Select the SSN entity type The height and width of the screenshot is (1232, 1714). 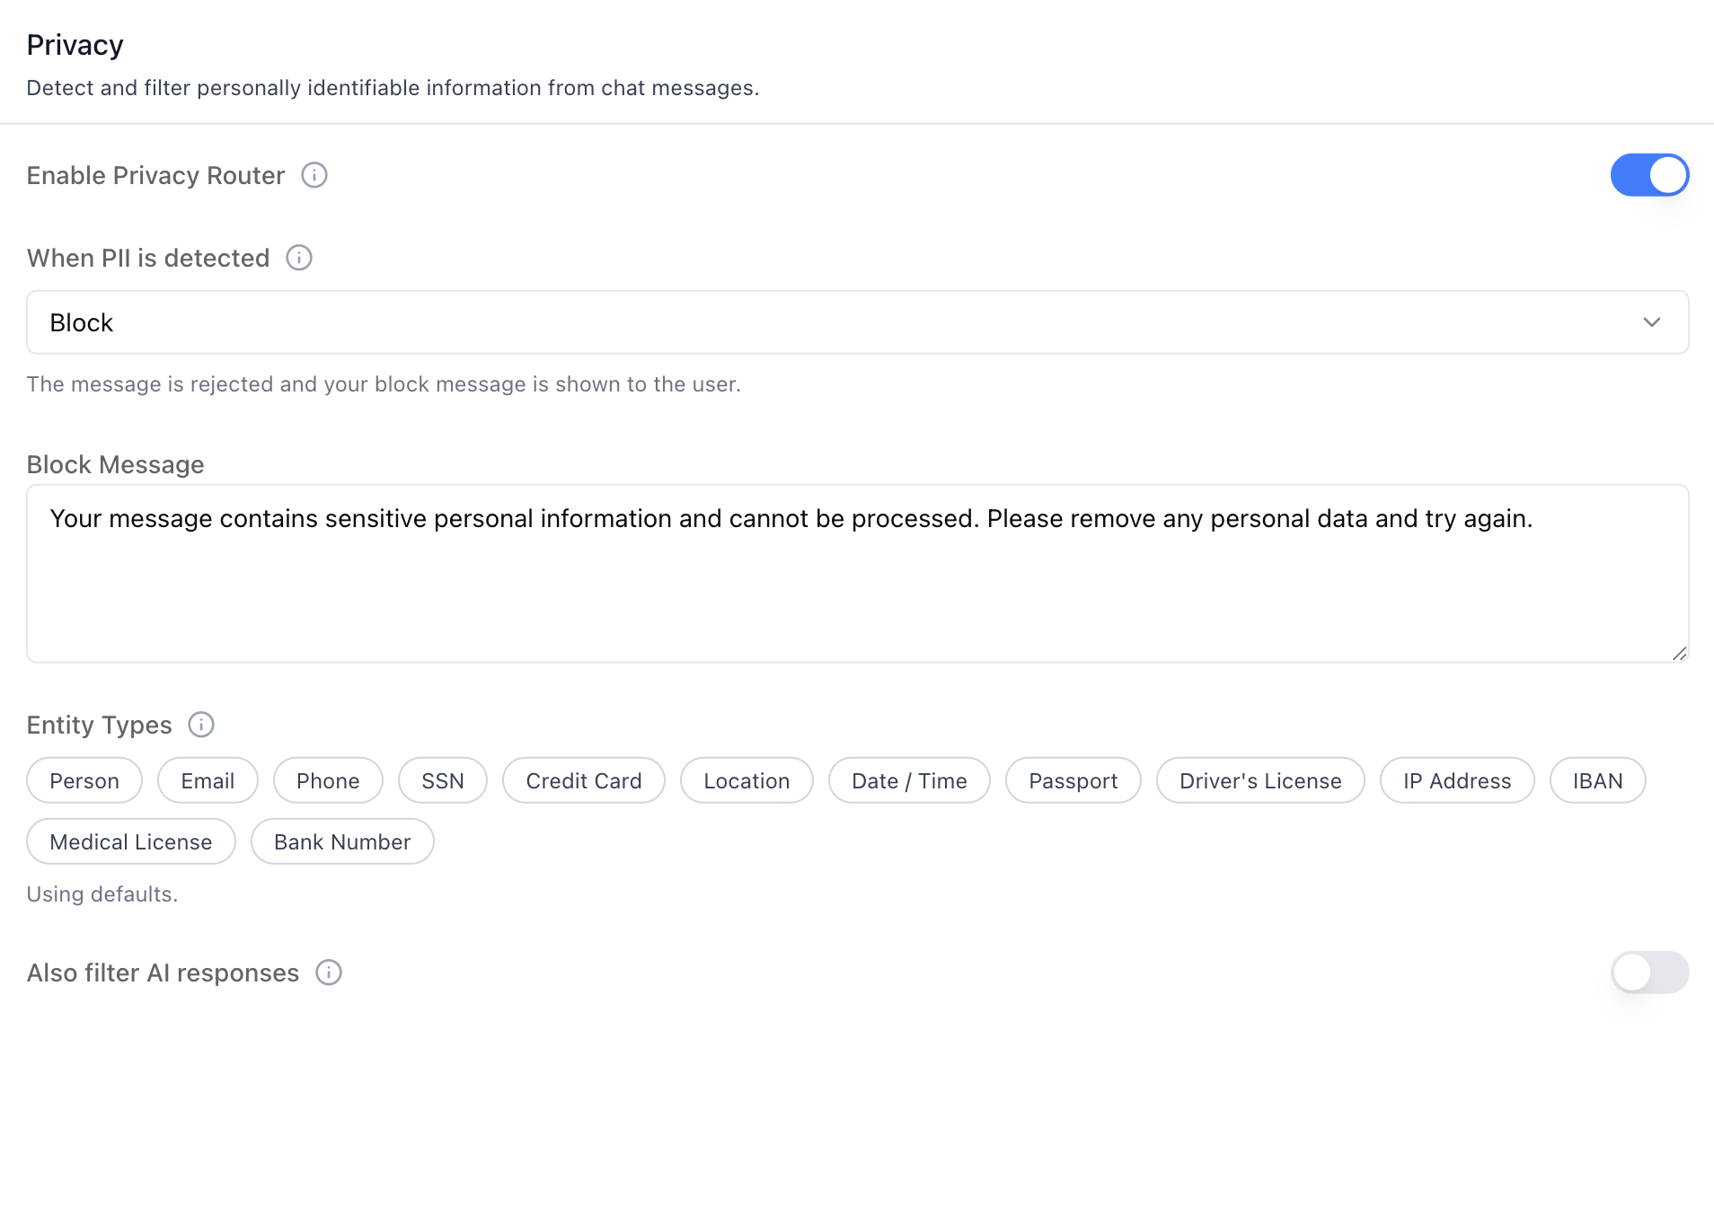tap(443, 780)
